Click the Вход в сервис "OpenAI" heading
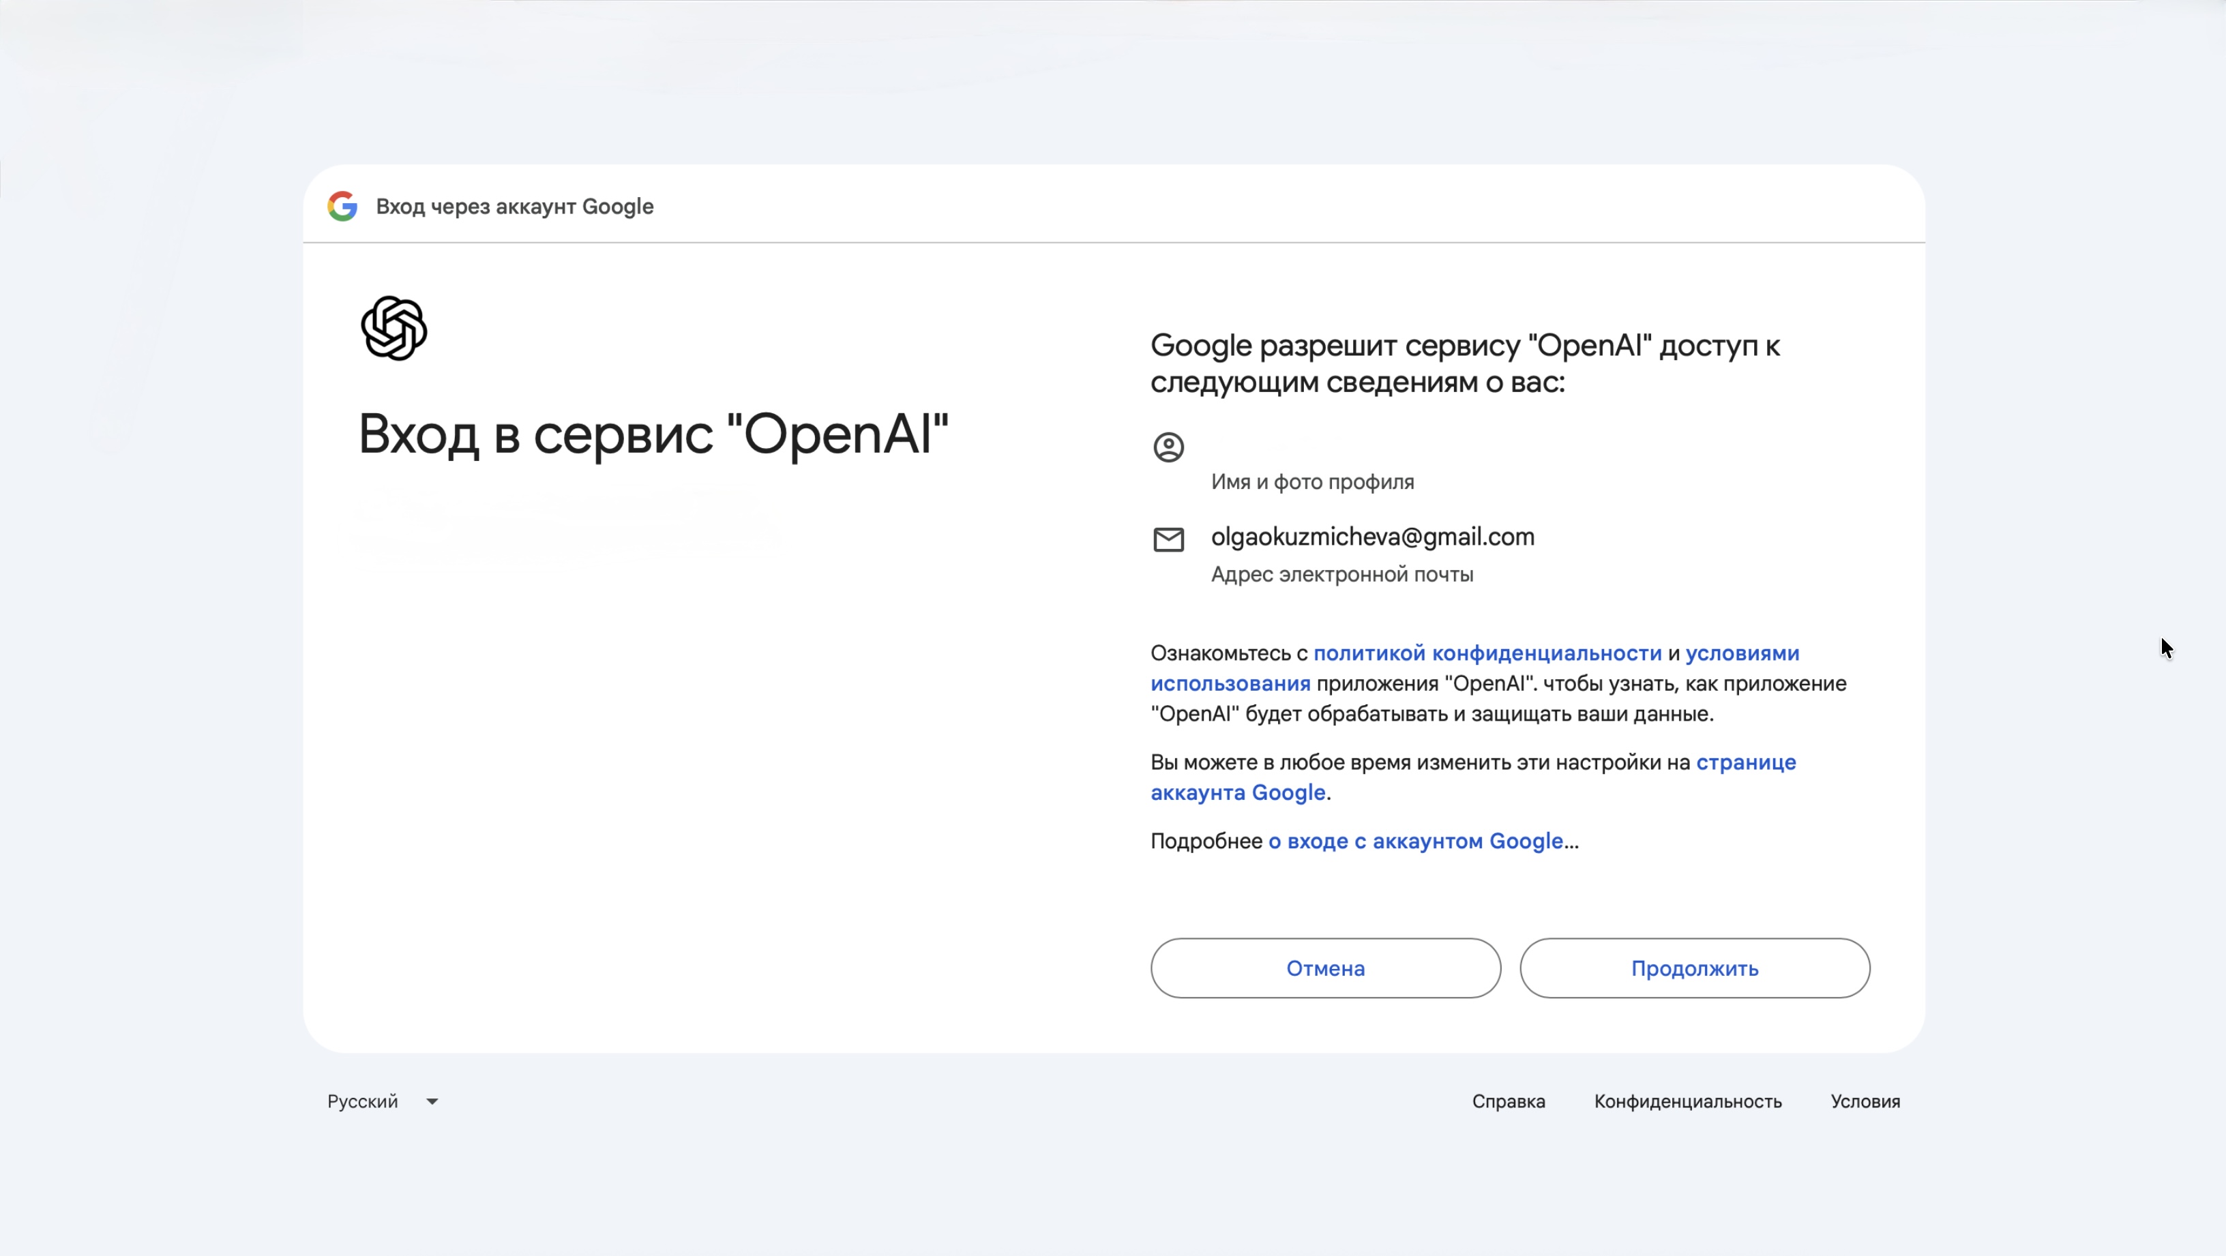2226x1256 pixels. 653,434
